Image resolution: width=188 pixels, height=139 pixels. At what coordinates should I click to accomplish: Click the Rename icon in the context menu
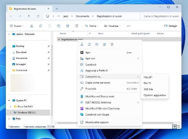[x=97, y=44]
